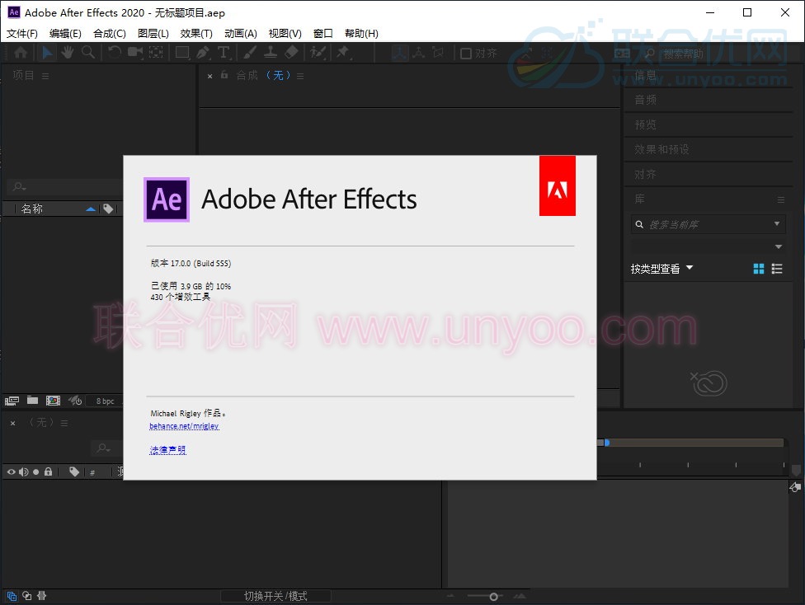Viewport: 805px width, 605px height.
Task: Open the 动画(A) menu
Action: pos(240,33)
